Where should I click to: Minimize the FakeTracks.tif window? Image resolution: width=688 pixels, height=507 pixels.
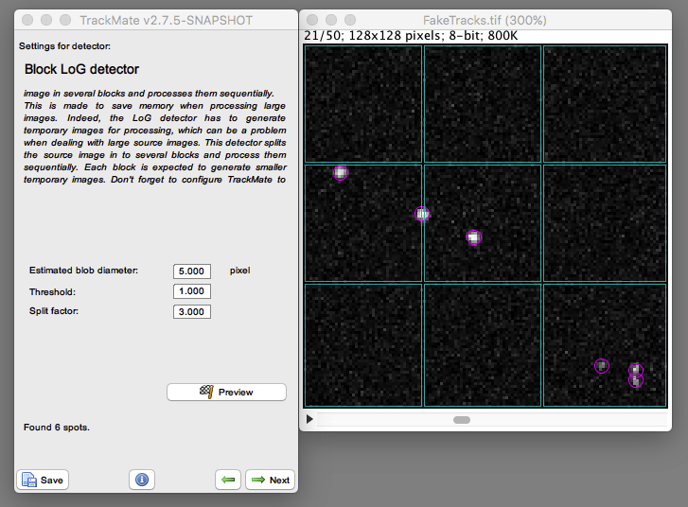pyautogui.click(x=331, y=20)
